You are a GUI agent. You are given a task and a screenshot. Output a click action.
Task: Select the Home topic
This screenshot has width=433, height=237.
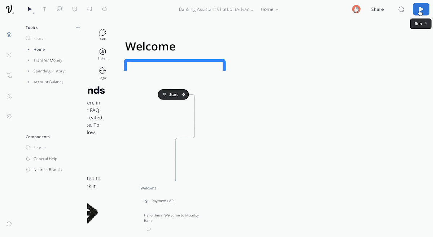click(x=39, y=49)
